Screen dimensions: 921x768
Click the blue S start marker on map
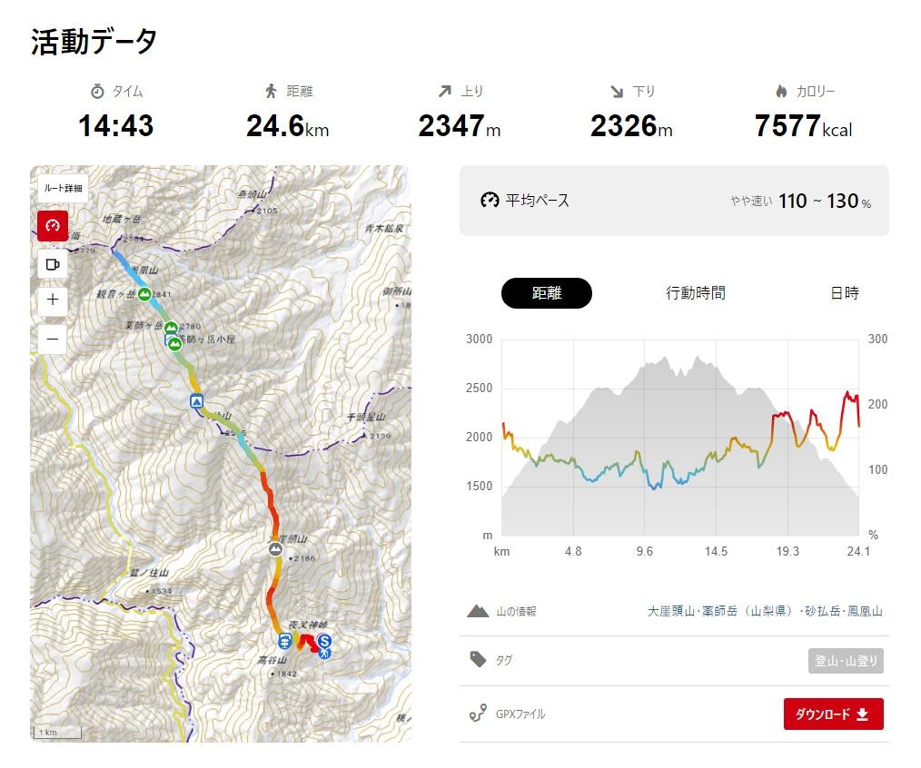[324, 640]
